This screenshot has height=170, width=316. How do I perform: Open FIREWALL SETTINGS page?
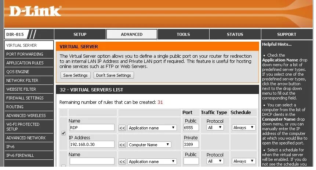coord(29,98)
